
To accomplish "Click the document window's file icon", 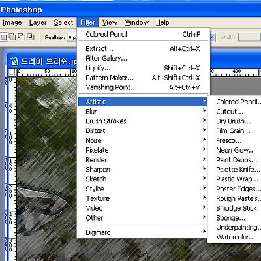I will 14,61.
